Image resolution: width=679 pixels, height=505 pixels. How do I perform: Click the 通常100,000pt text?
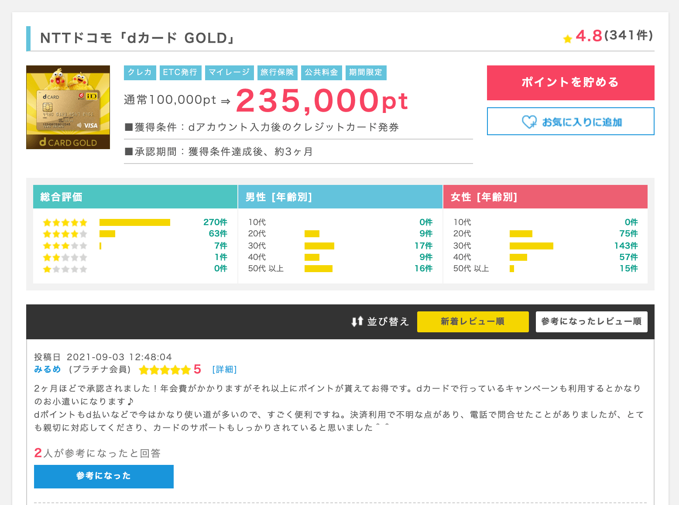pyautogui.click(x=170, y=100)
